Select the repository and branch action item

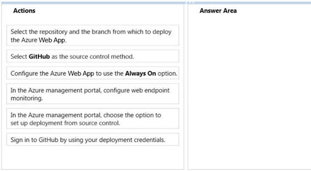point(92,35)
